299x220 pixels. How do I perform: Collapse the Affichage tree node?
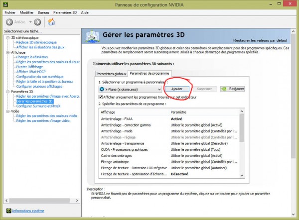[8, 52]
